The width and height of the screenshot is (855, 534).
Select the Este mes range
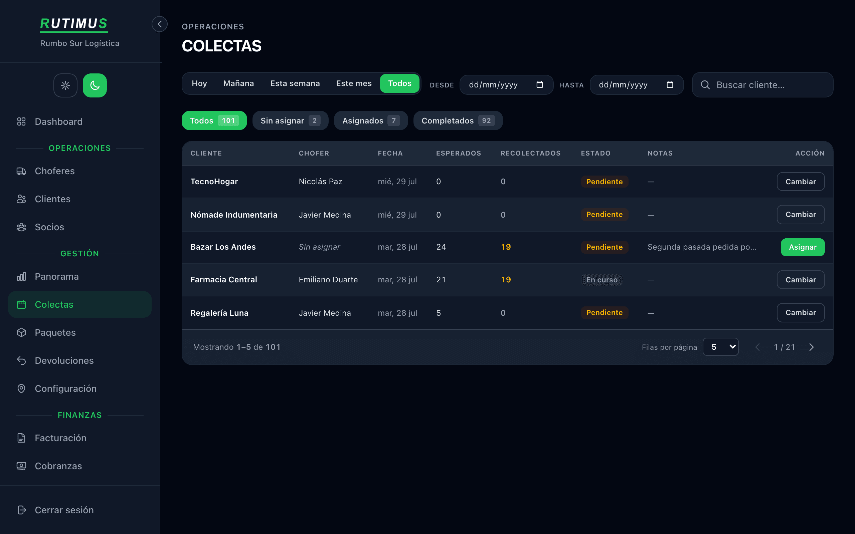354,83
